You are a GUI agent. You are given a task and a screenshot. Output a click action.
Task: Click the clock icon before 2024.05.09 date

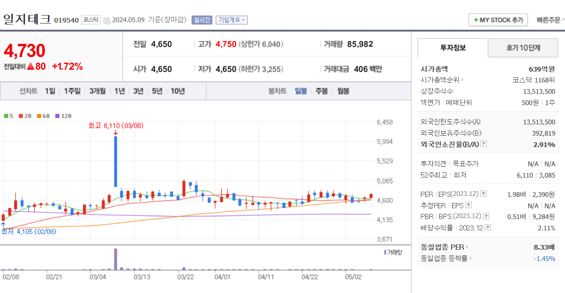coord(107,20)
